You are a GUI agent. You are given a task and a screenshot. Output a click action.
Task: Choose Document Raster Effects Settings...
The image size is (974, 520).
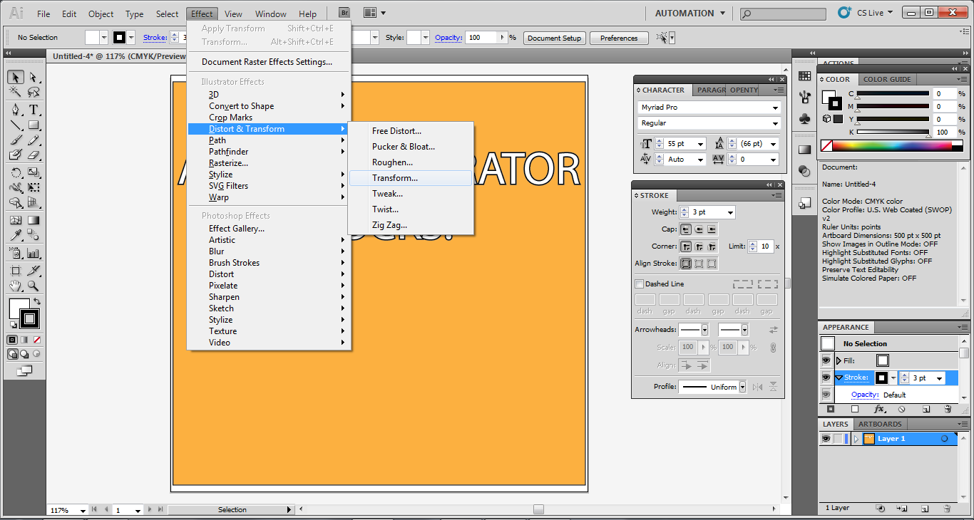(x=269, y=62)
